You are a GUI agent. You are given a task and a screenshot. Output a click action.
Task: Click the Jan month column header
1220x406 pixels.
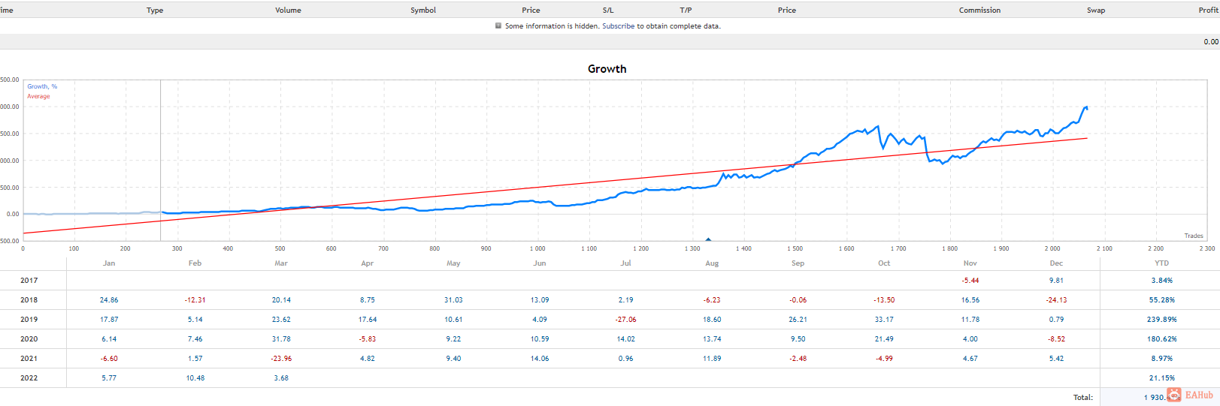click(x=109, y=263)
